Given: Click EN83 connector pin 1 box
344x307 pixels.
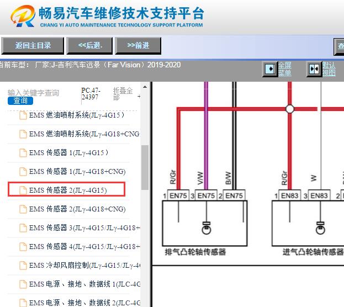Looking at the screenshot, I should point(289,195).
